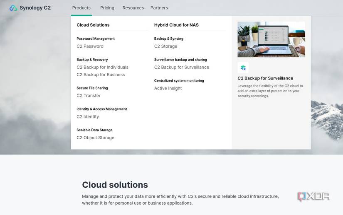Select Active Insight link
Screen dimensions: 343x215
tap(168, 88)
